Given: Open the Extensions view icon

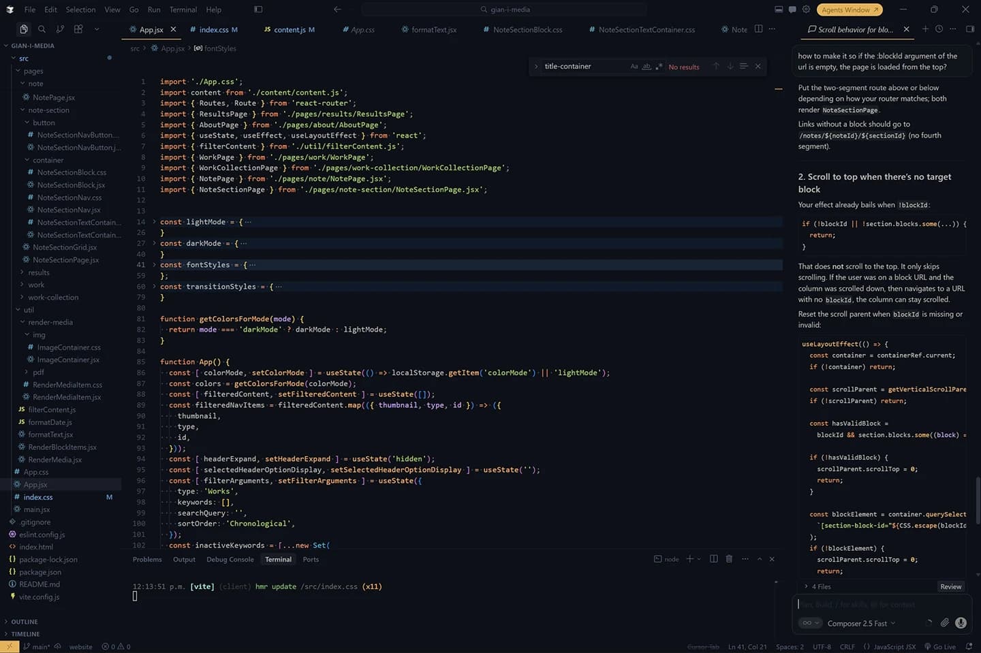Looking at the screenshot, I should 78,29.
